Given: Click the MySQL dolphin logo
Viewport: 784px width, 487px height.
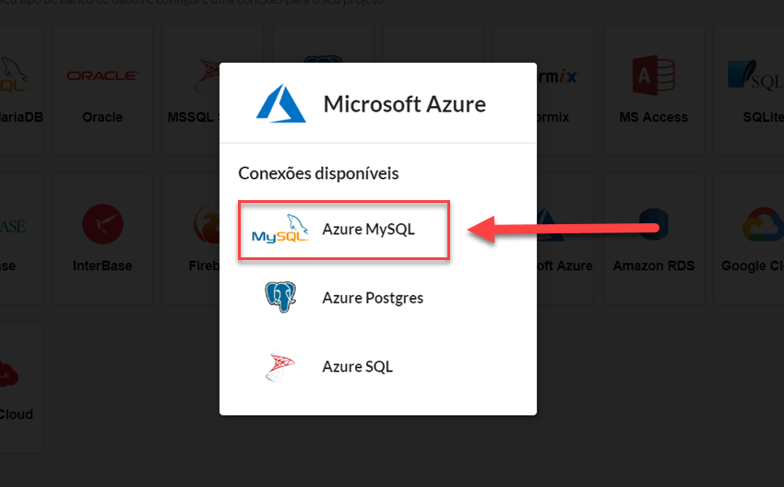Looking at the screenshot, I should (280, 230).
